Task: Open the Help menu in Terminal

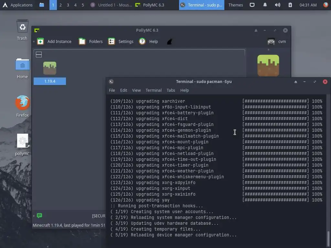Action: point(185,90)
